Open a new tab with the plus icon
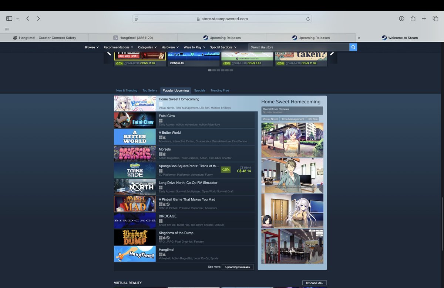 click(424, 18)
